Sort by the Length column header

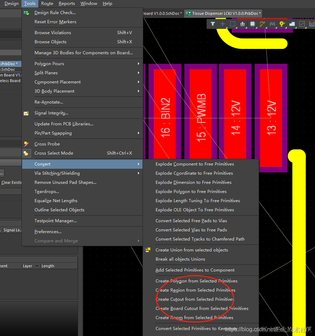tap(59, 266)
